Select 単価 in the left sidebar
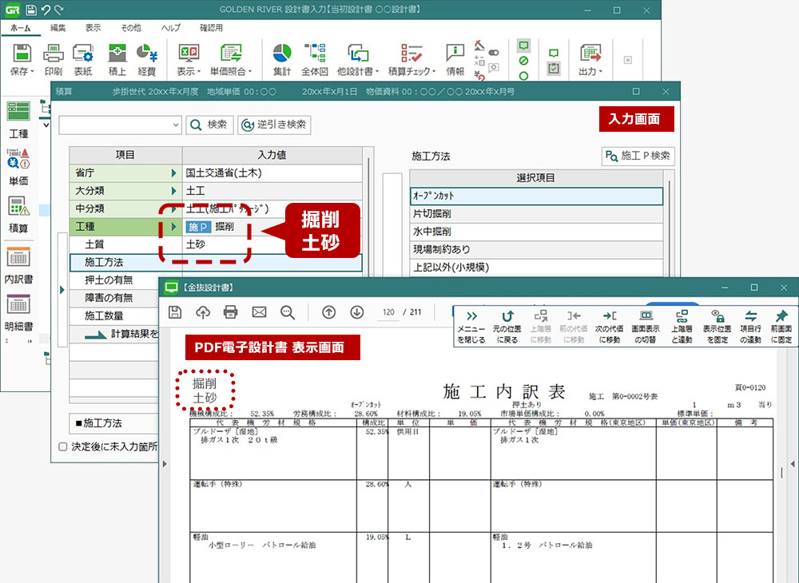 coord(18,167)
